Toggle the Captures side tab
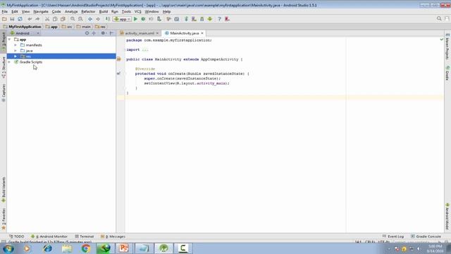 (4, 92)
